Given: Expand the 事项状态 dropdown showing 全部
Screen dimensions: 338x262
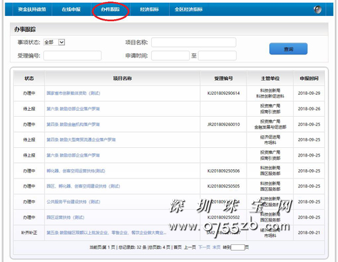Looking at the screenshot, I should point(54,42).
